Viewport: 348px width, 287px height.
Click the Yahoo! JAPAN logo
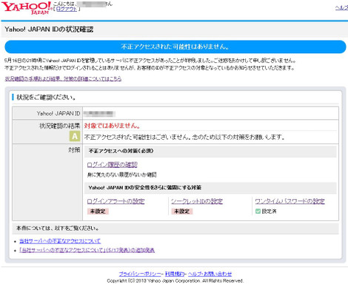(26, 8)
